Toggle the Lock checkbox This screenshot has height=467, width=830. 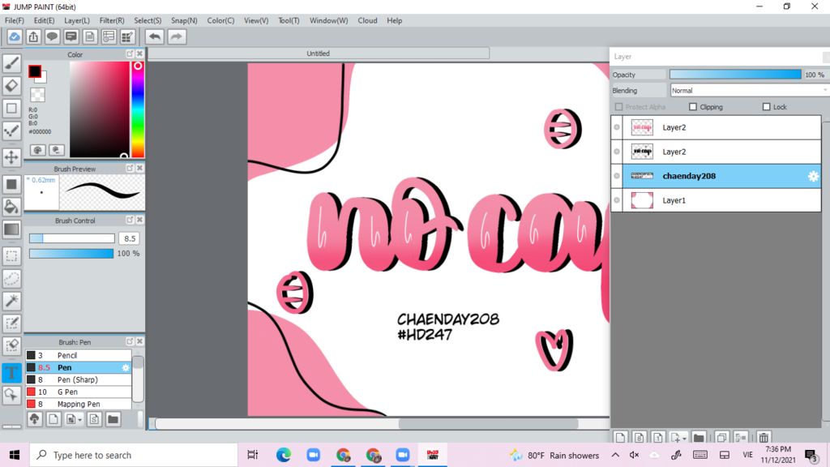tap(766, 107)
